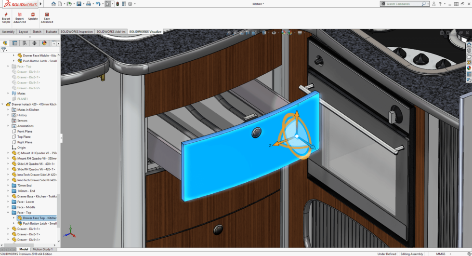Open a document via folder icon
472x256 pixels.
69,4
